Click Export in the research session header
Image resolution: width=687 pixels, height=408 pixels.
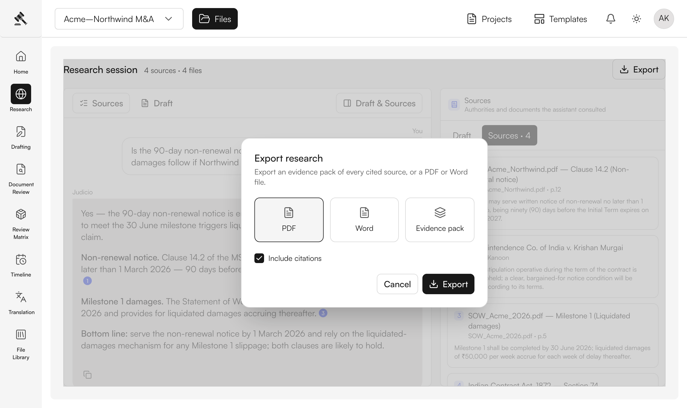(x=639, y=69)
